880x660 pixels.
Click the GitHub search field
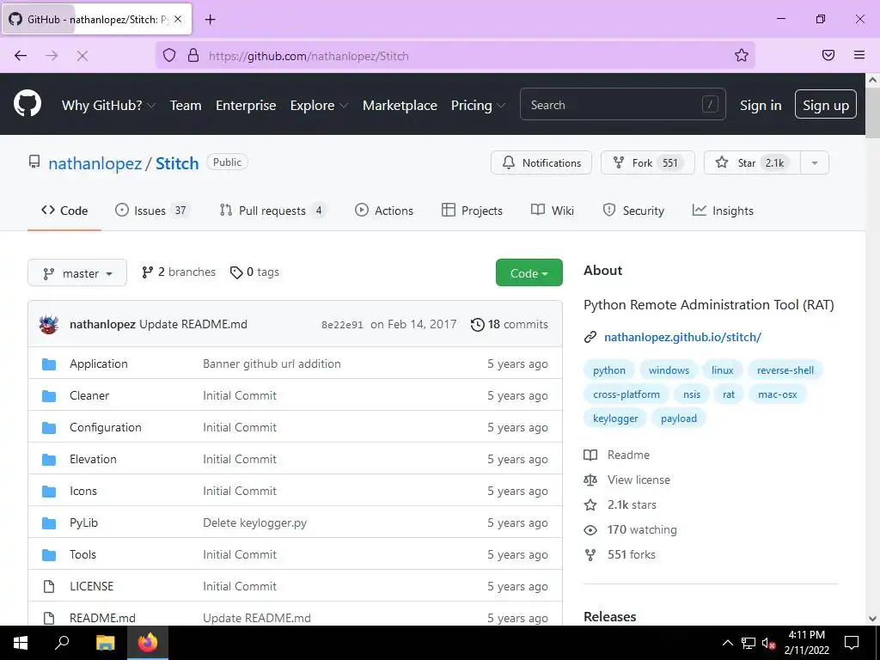pos(622,104)
